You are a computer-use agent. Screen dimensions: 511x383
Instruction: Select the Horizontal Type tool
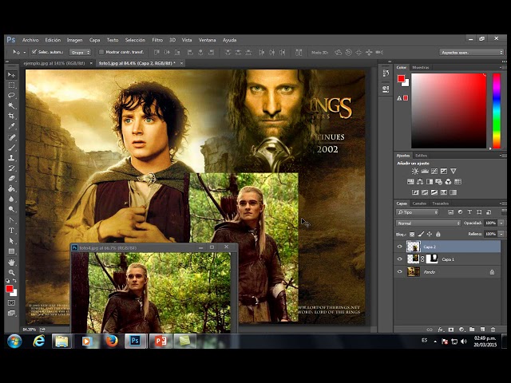click(x=11, y=231)
